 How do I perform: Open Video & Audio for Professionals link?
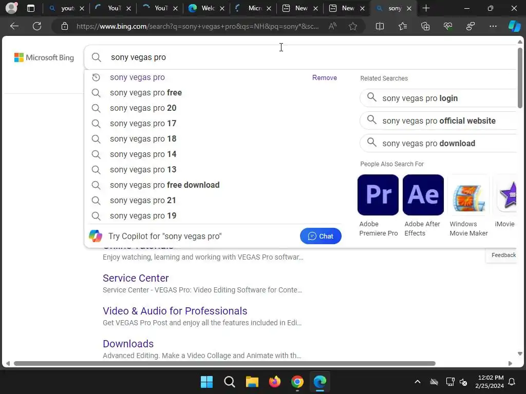[x=175, y=311]
